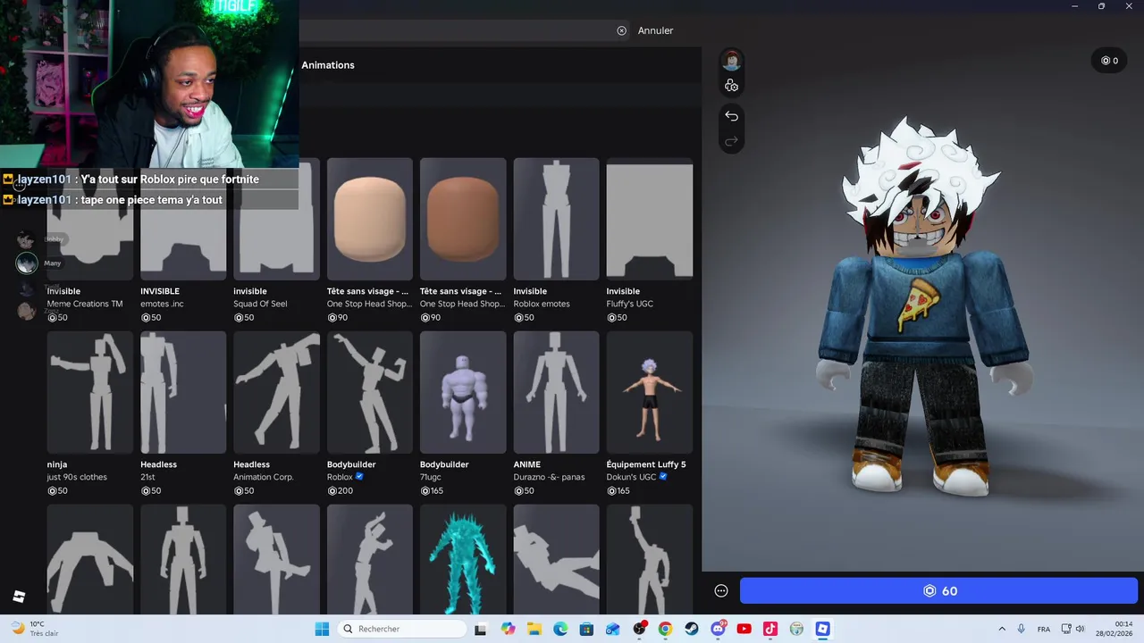The width and height of the screenshot is (1144, 643).
Task: Choose the brown Tête sans visage head
Action: tap(463, 220)
